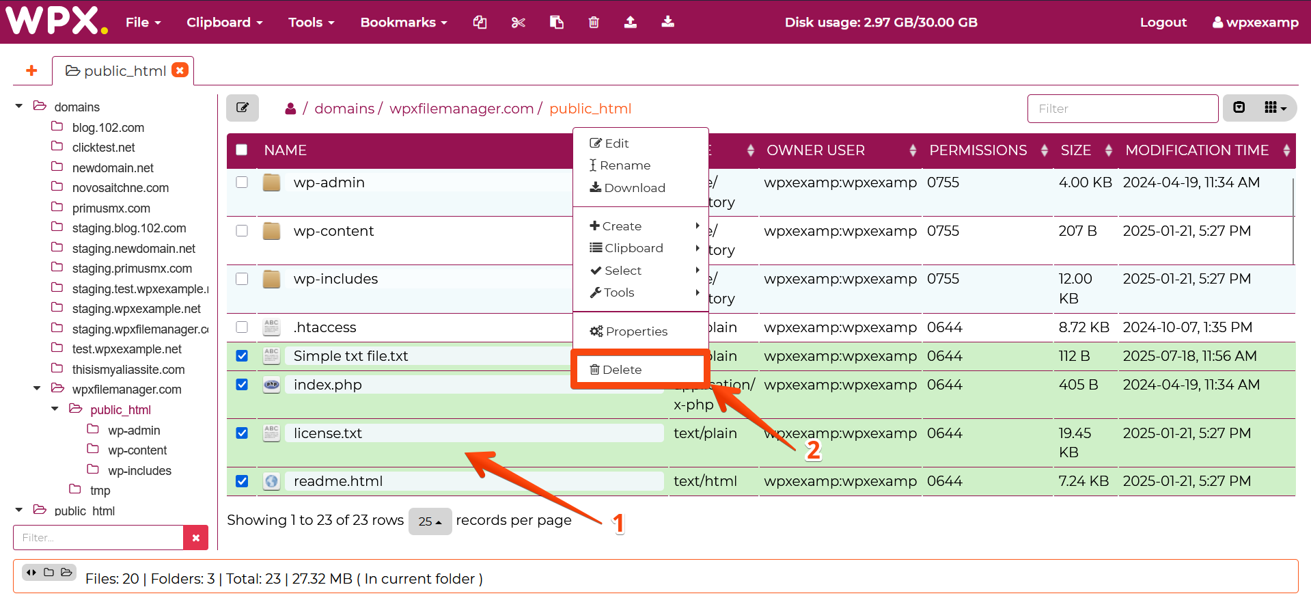The image size is (1311, 598).
Task: Check the wp-includes row checkbox
Action: (242, 279)
